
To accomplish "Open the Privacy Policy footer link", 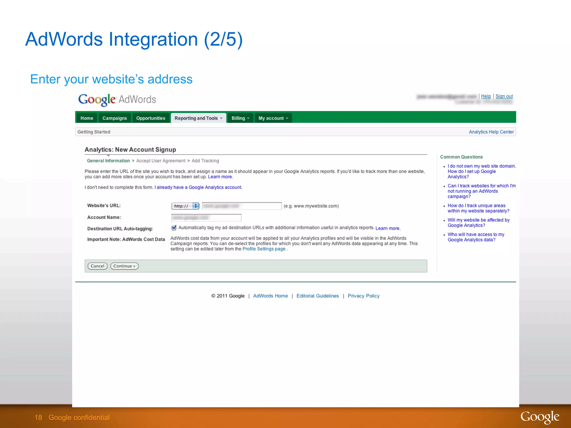I will click(364, 296).
